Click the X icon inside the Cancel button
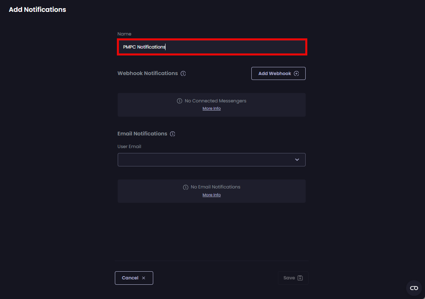 [x=143, y=278]
